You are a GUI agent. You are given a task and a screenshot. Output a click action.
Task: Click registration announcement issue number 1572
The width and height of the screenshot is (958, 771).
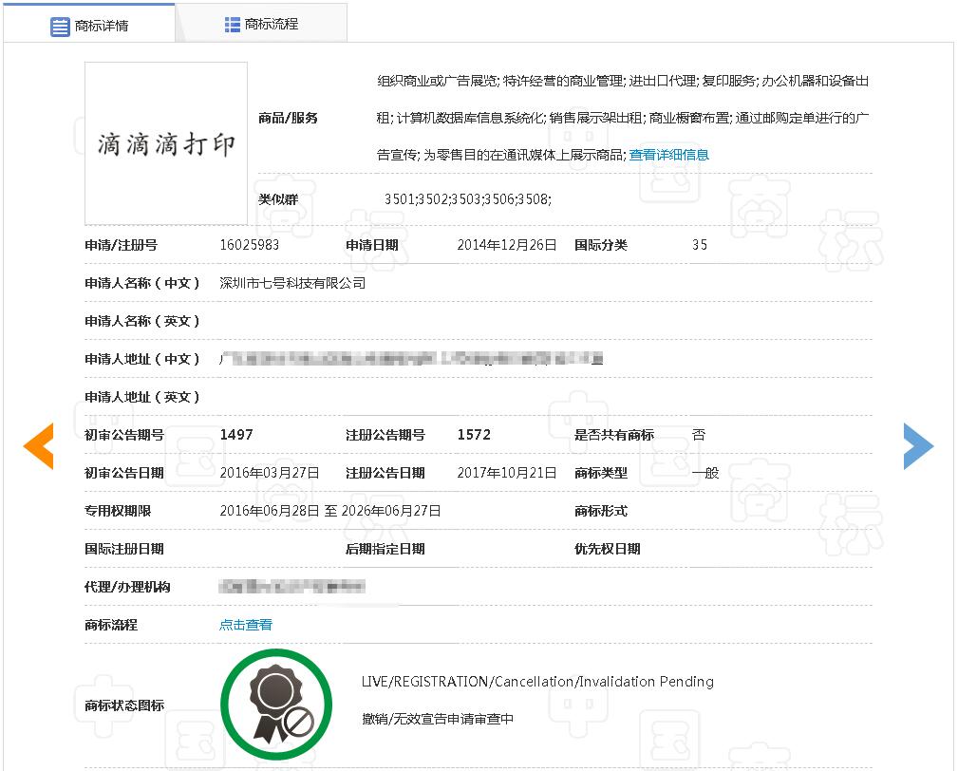(474, 435)
